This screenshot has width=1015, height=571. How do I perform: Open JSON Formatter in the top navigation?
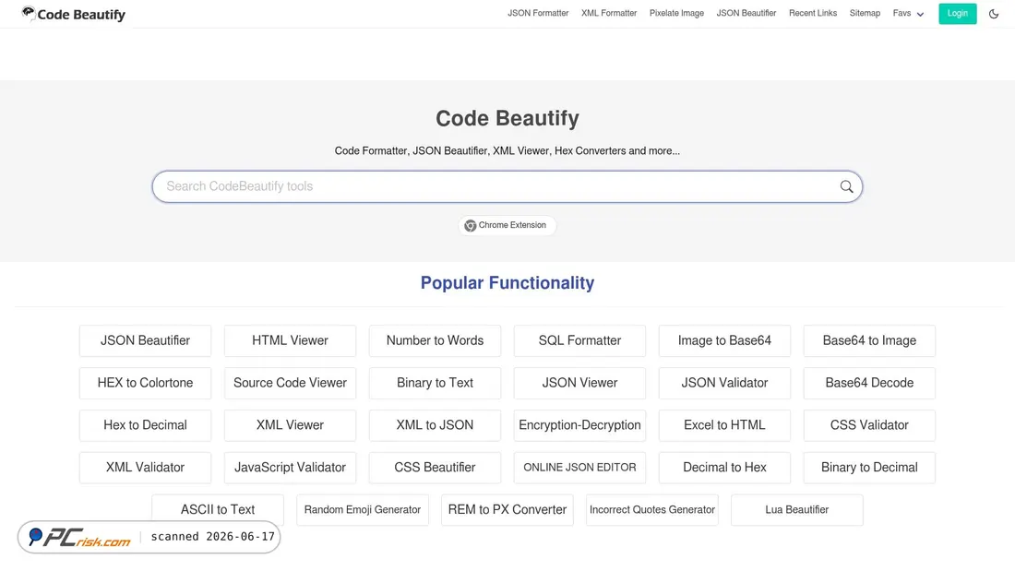[x=538, y=13]
